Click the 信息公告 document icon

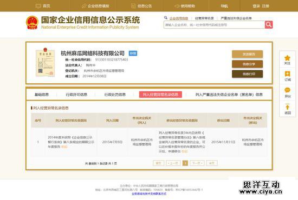coord(133,6)
